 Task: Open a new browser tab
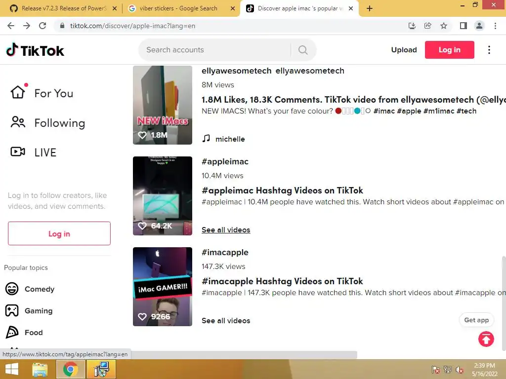(370, 8)
